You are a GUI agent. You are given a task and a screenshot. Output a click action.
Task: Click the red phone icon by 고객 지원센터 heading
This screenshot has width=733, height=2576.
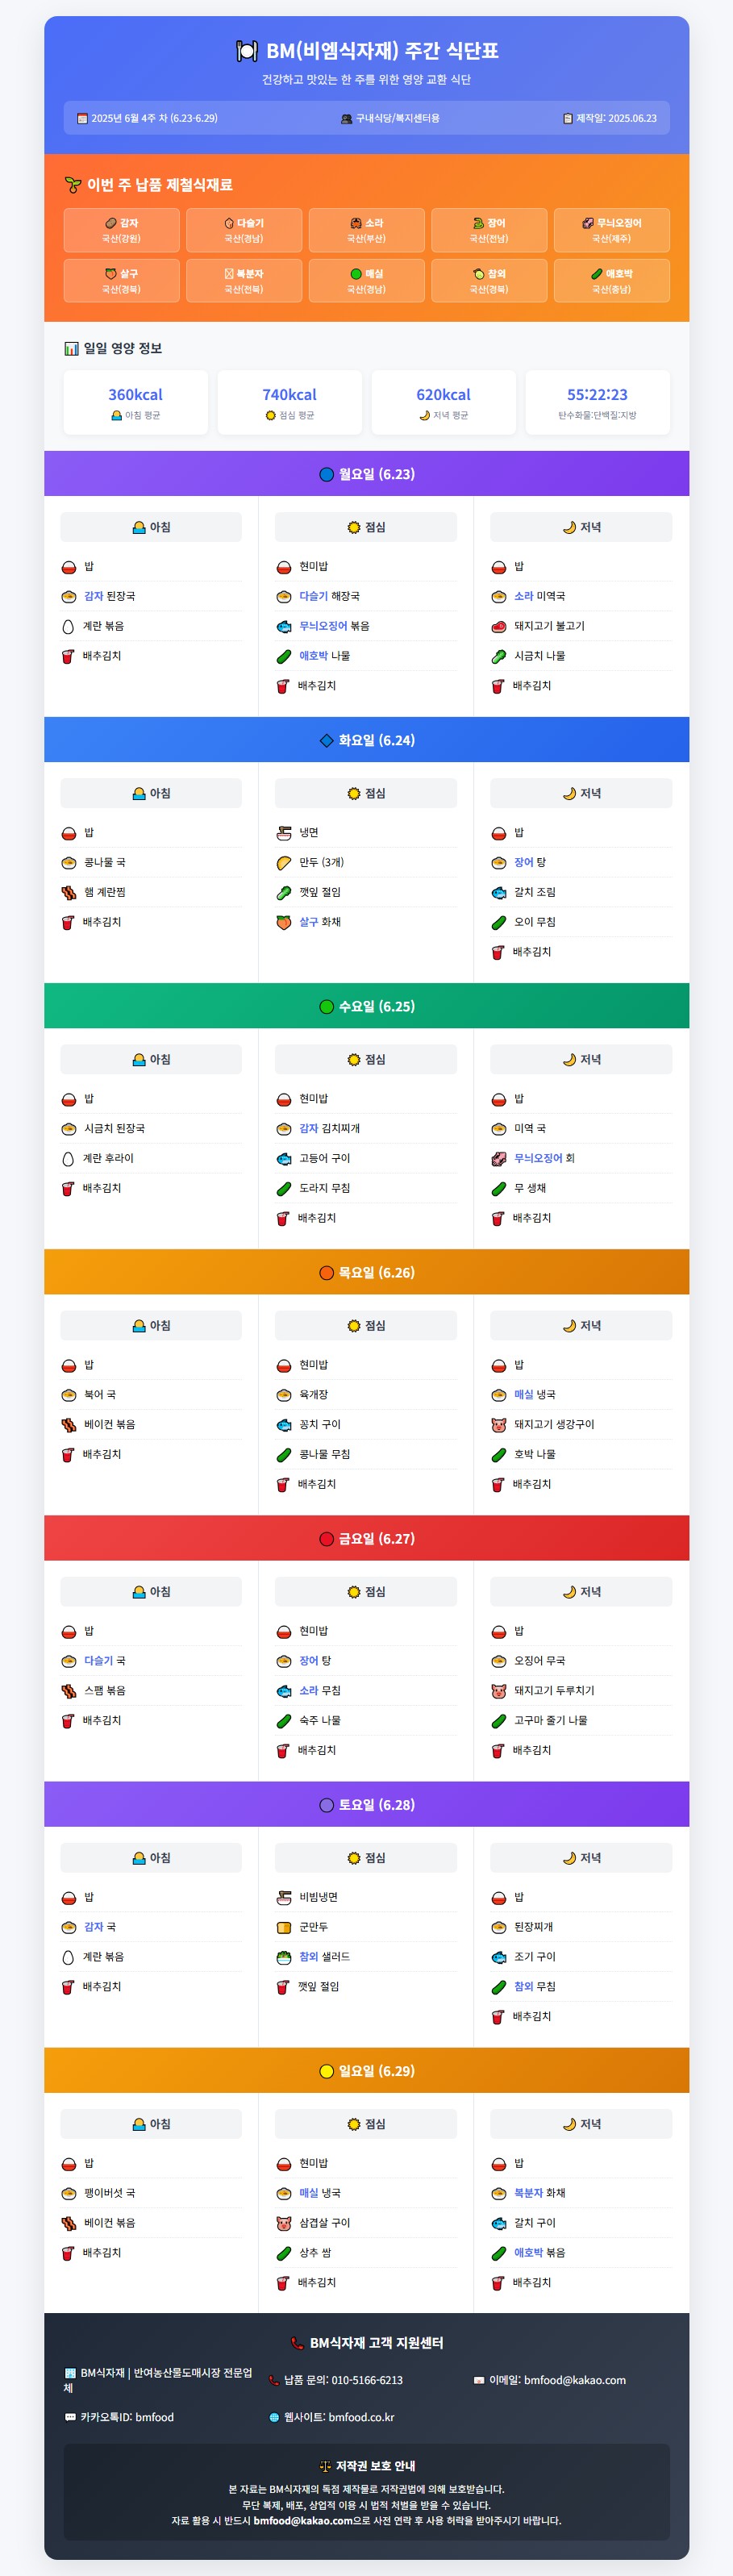(x=297, y=2343)
